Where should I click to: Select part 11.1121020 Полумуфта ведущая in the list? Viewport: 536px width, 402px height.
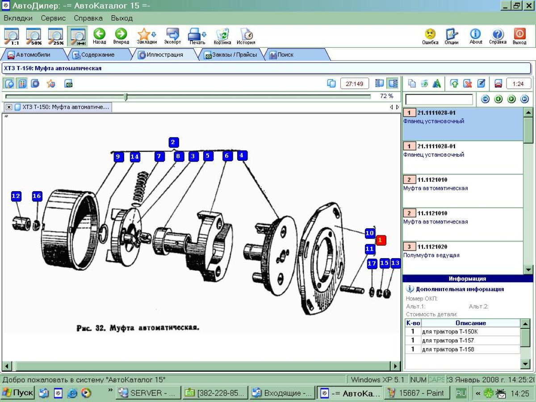pos(462,251)
